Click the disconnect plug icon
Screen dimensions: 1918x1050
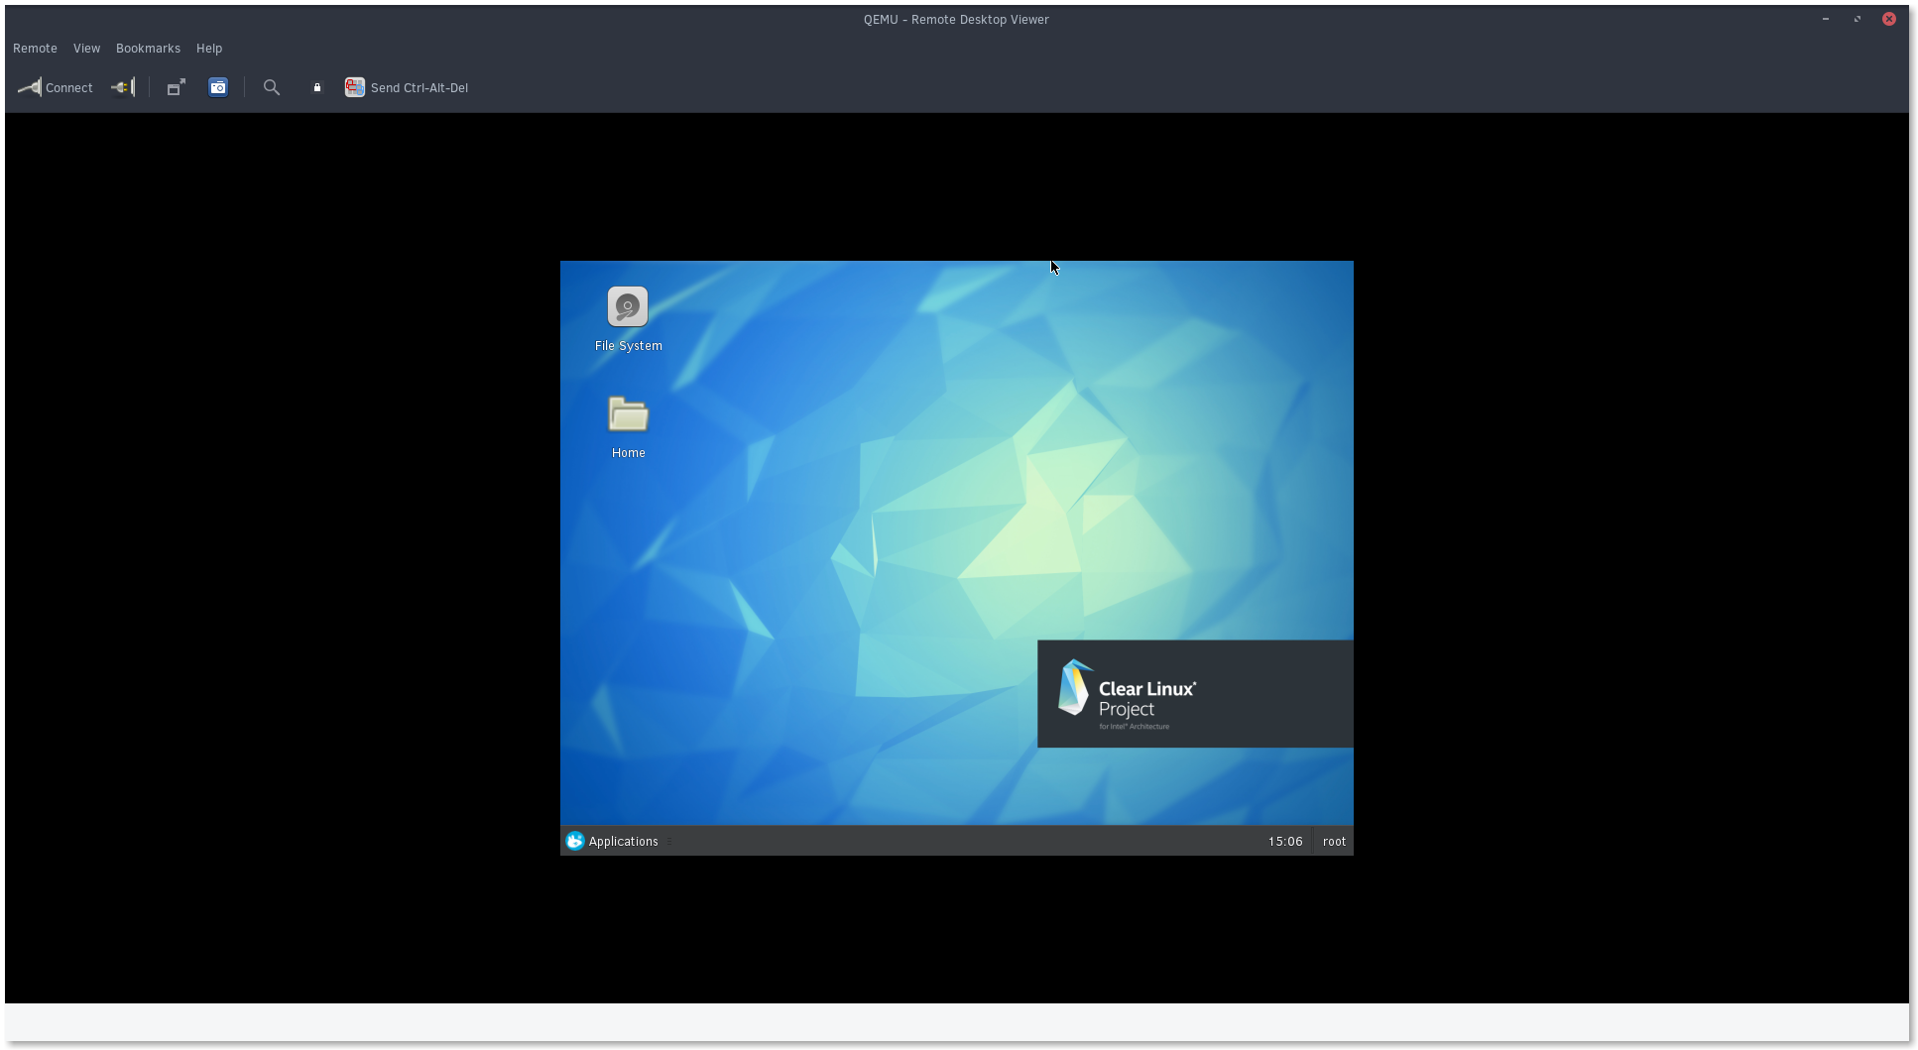click(x=123, y=87)
